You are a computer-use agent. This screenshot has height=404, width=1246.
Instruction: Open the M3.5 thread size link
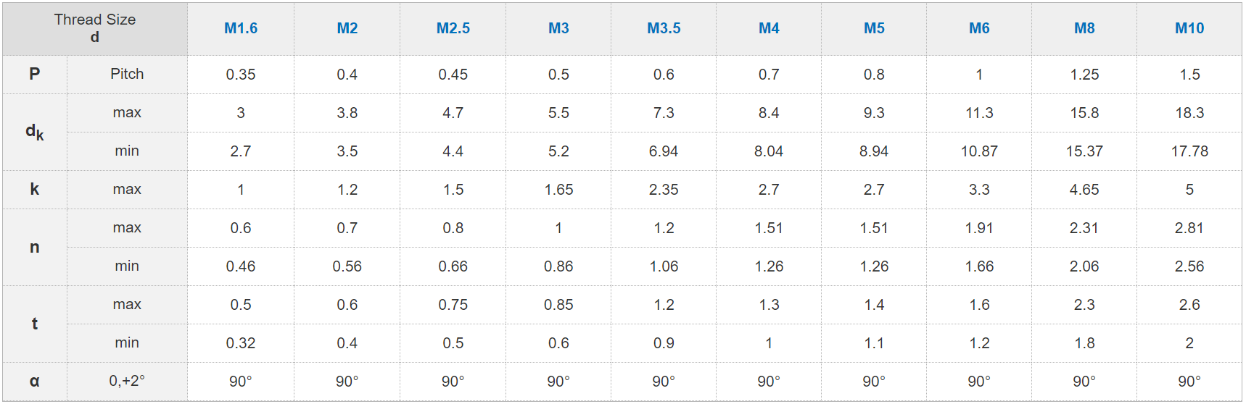[664, 28]
